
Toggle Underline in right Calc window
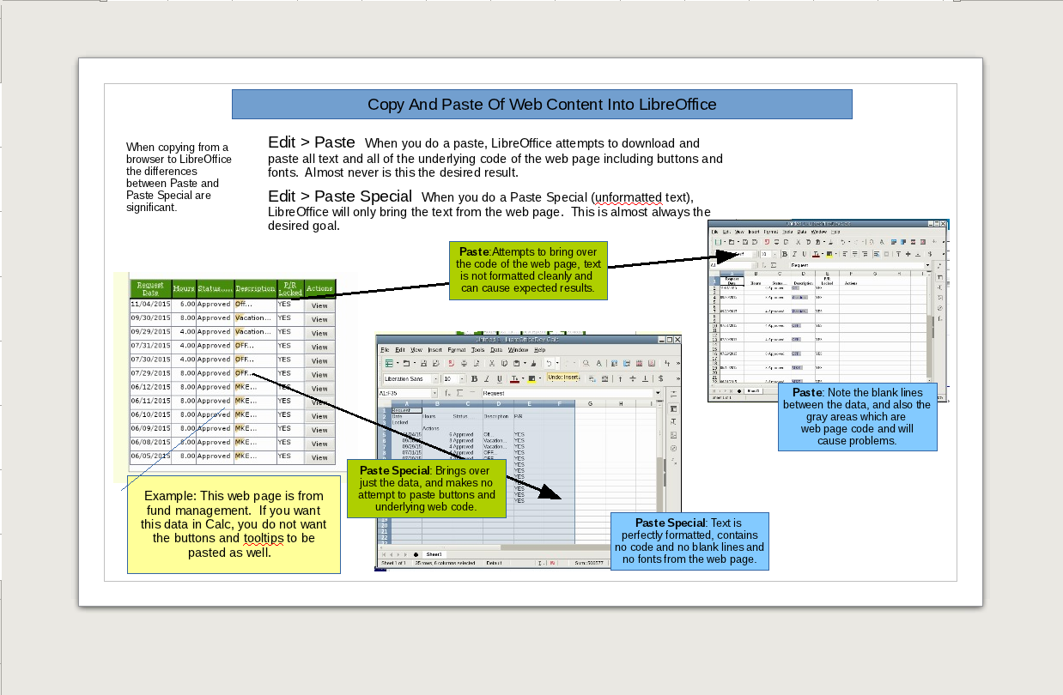[x=804, y=254]
